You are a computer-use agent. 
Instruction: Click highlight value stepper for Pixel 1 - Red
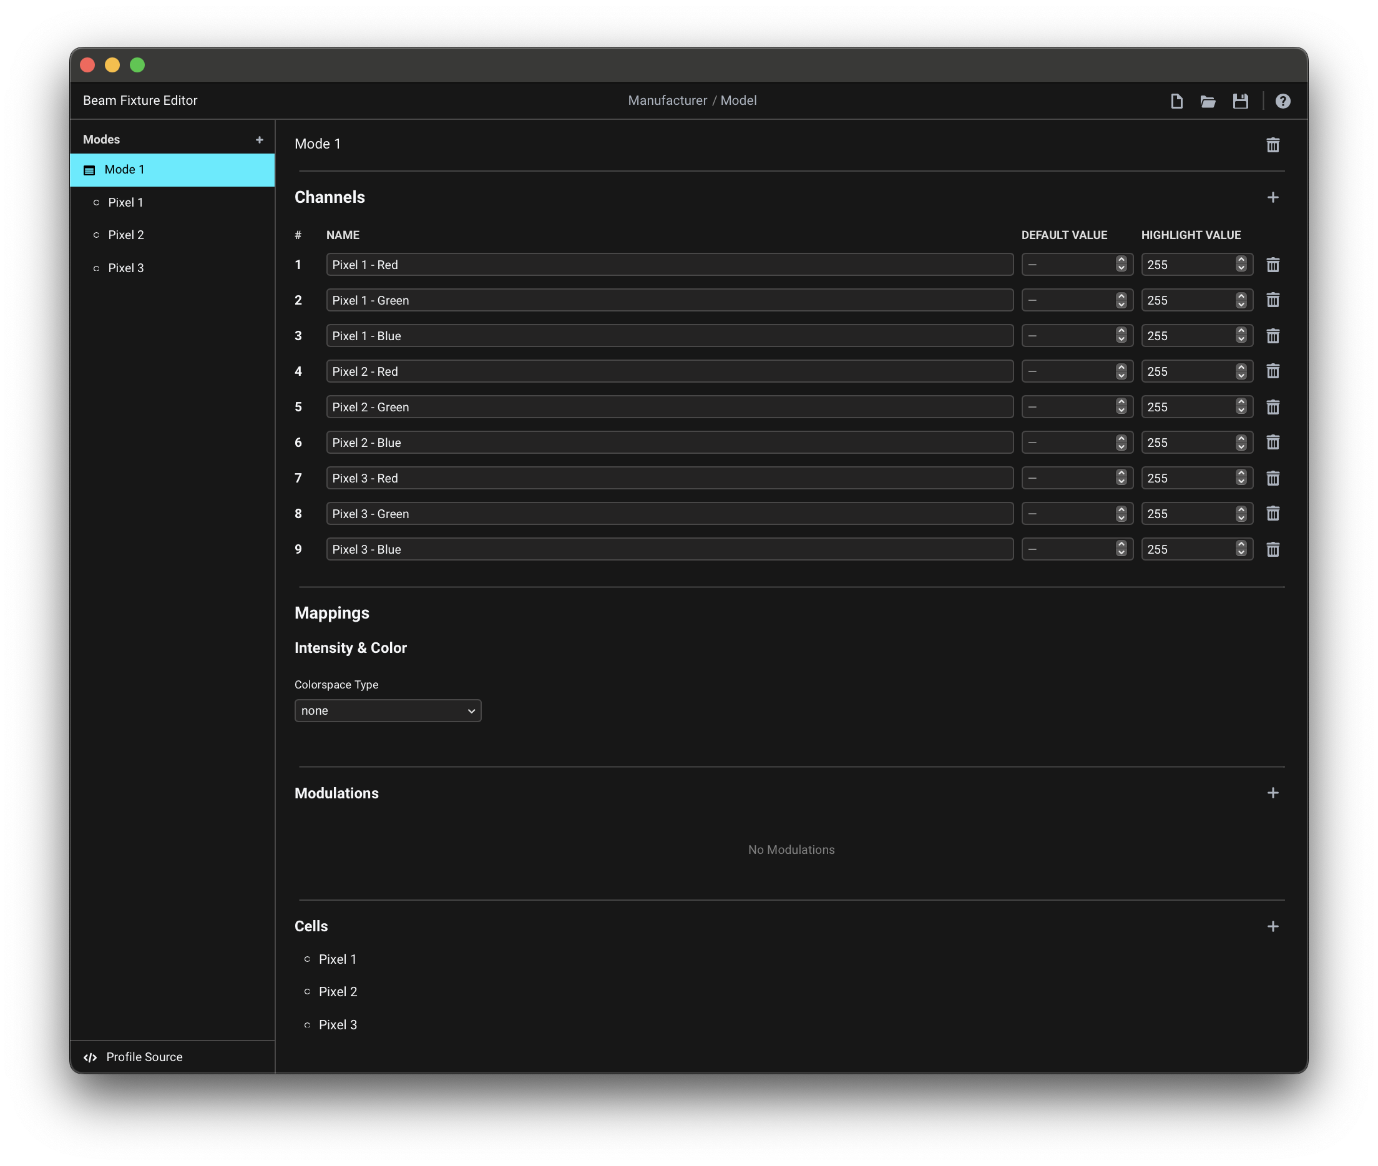tap(1241, 264)
